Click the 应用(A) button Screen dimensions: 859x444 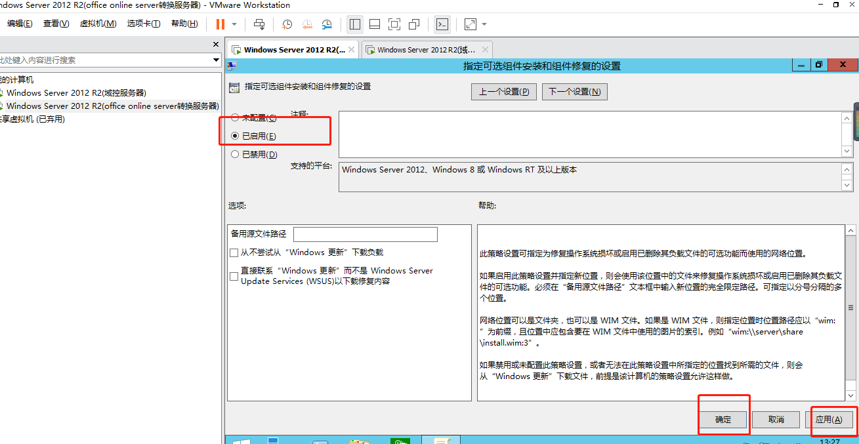click(829, 420)
